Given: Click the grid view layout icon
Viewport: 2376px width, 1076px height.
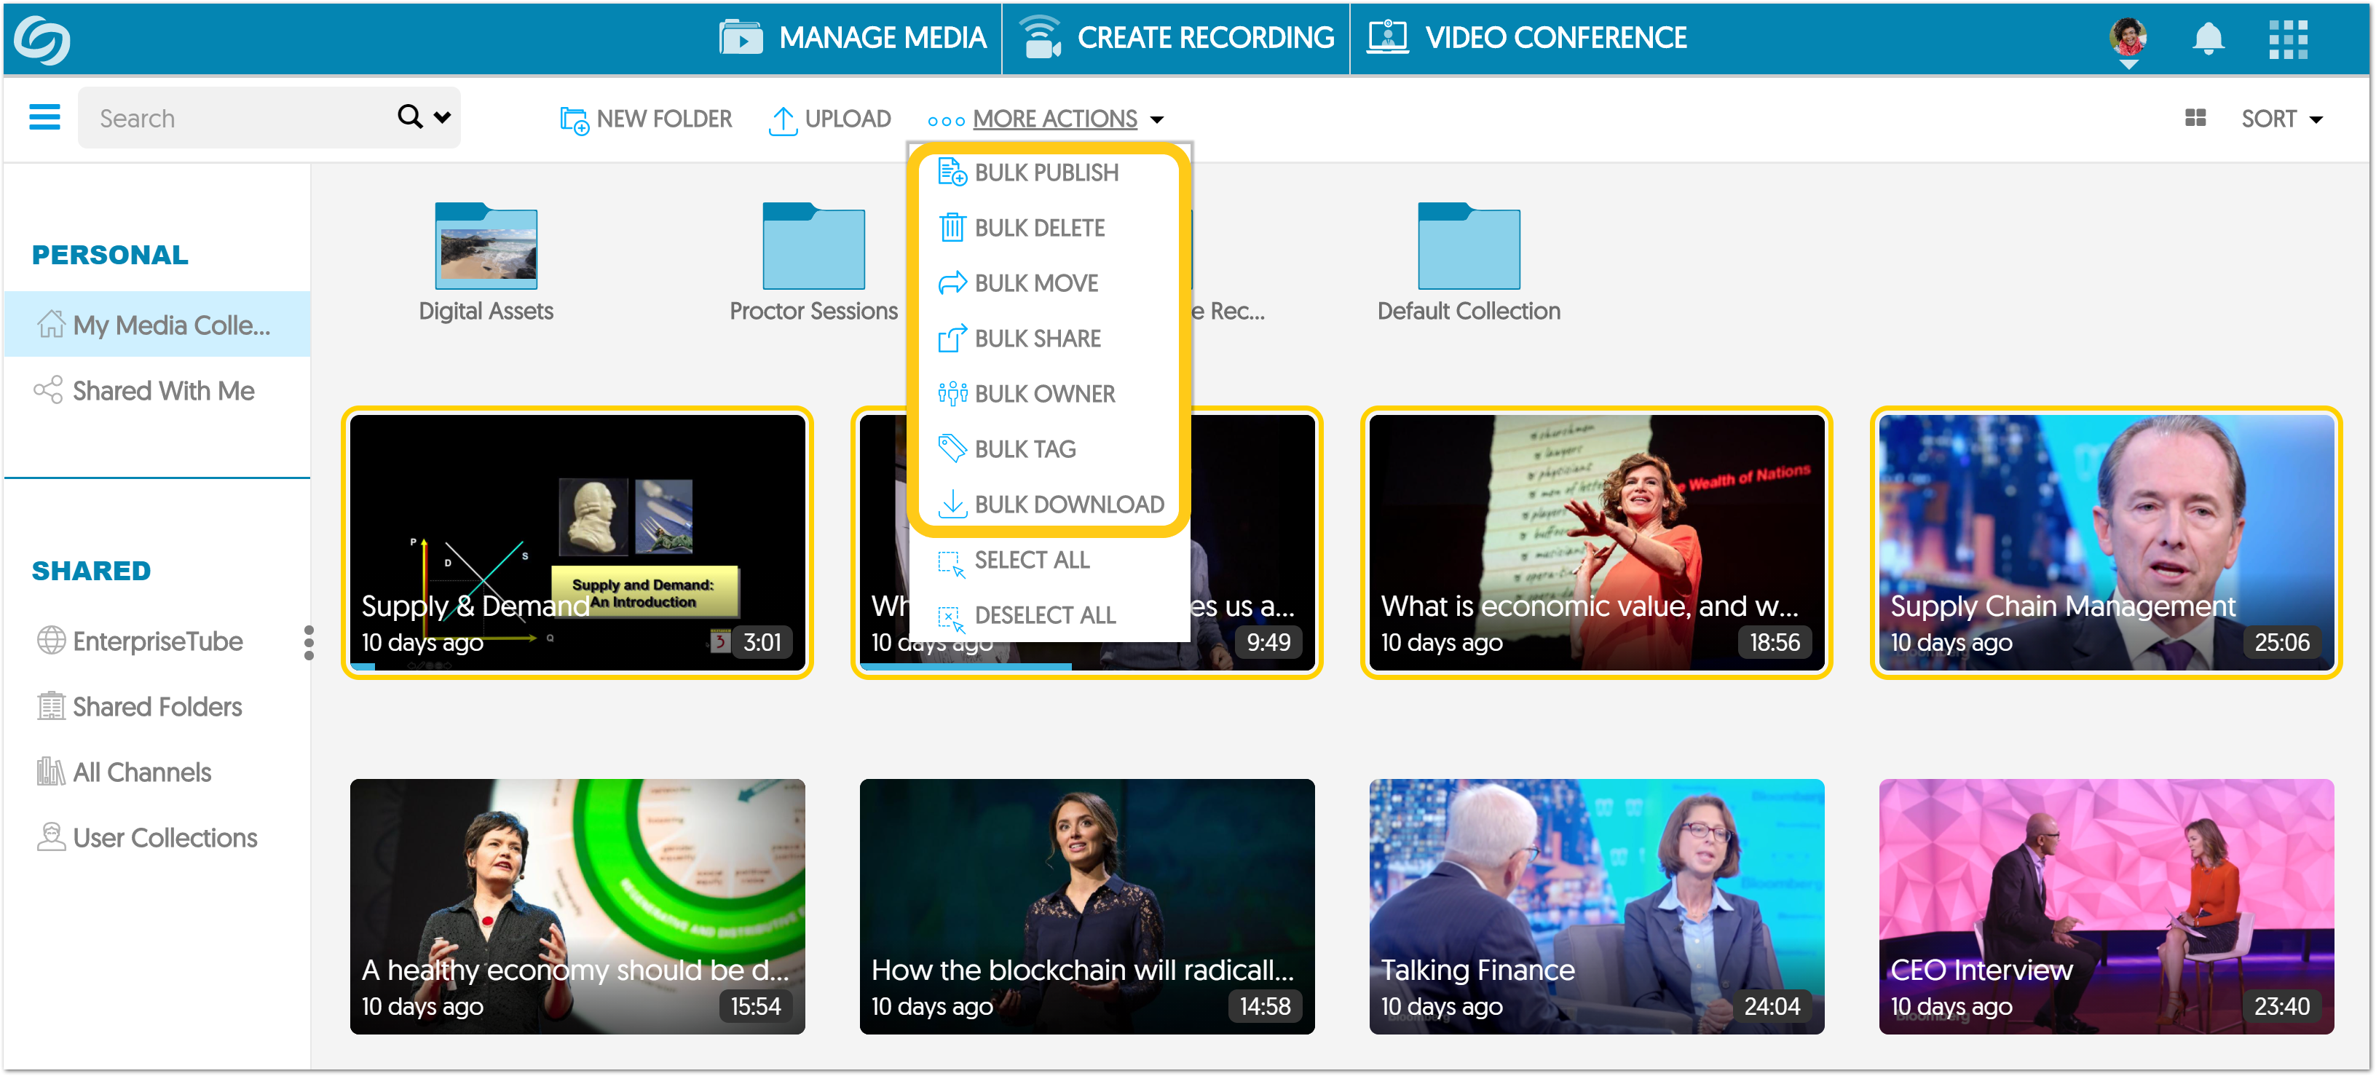Looking at the screenshot, I should (x=2195, y=117).
